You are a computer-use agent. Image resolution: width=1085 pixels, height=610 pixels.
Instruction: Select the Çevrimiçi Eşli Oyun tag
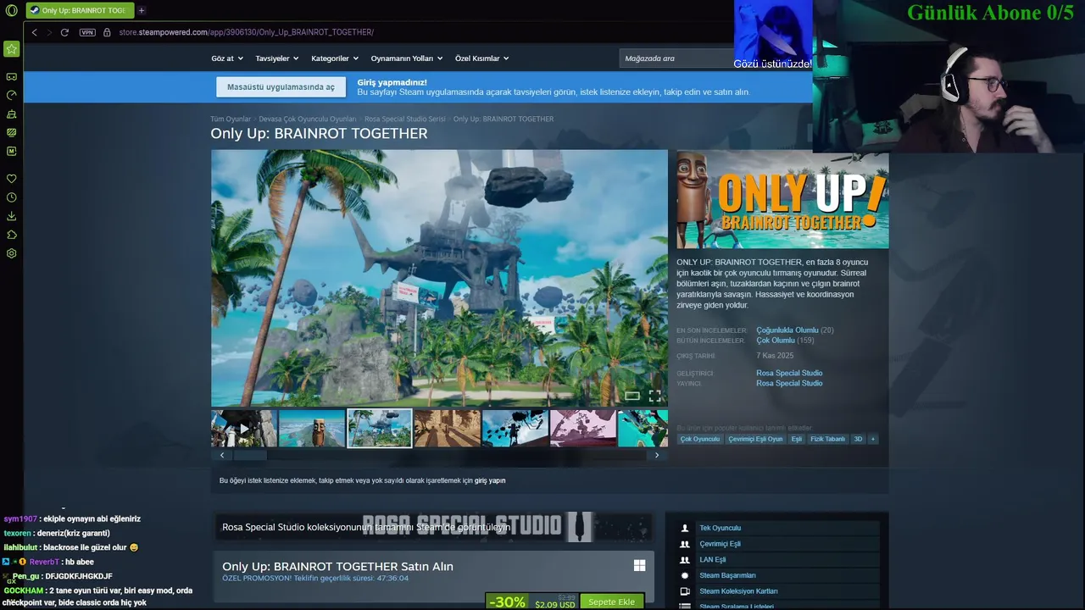755,439
